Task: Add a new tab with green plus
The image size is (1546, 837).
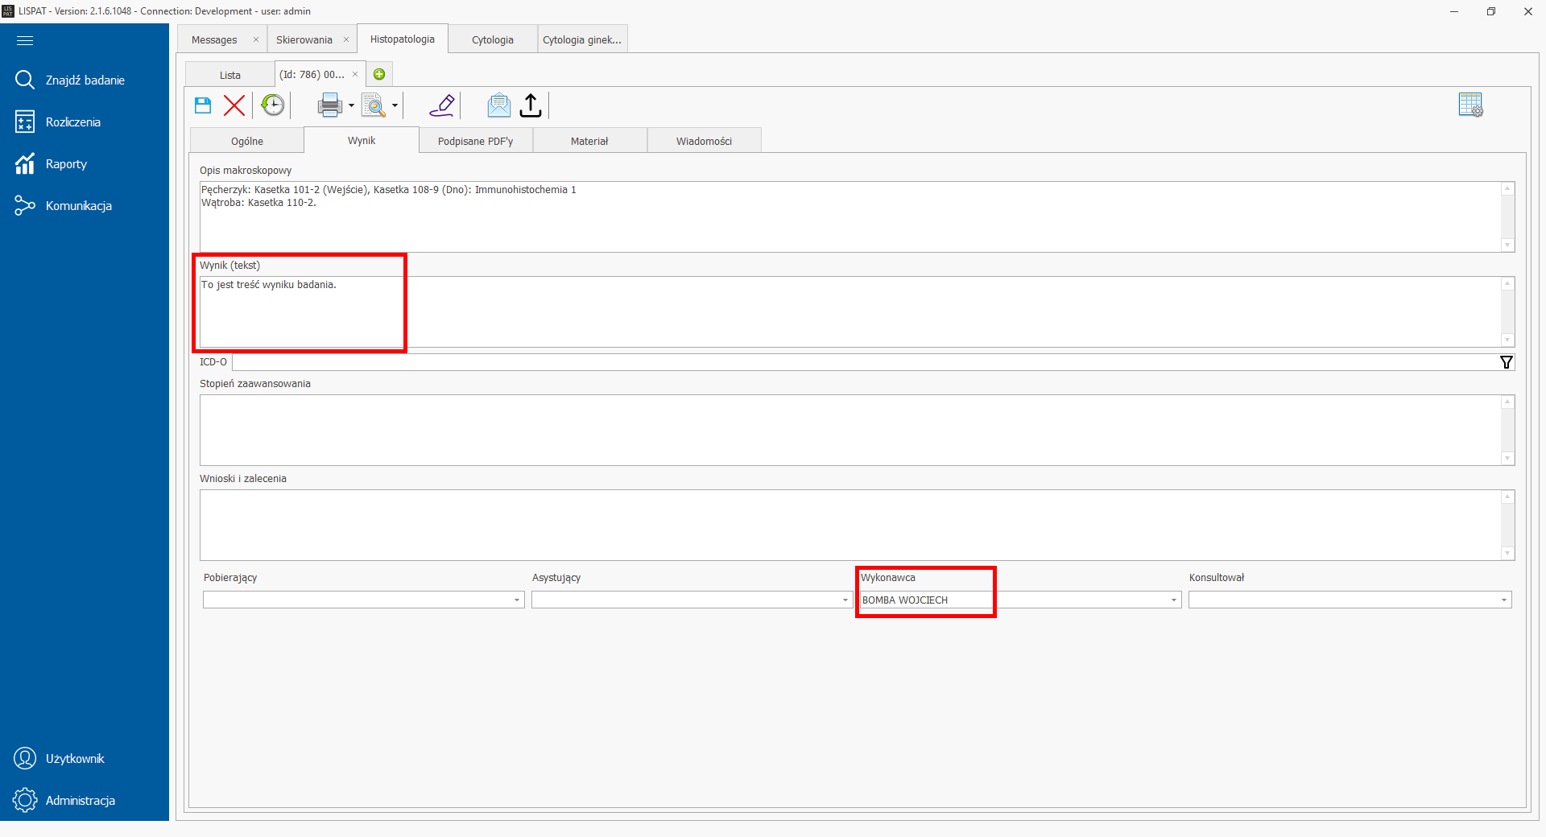Action: tap(379, 75)
